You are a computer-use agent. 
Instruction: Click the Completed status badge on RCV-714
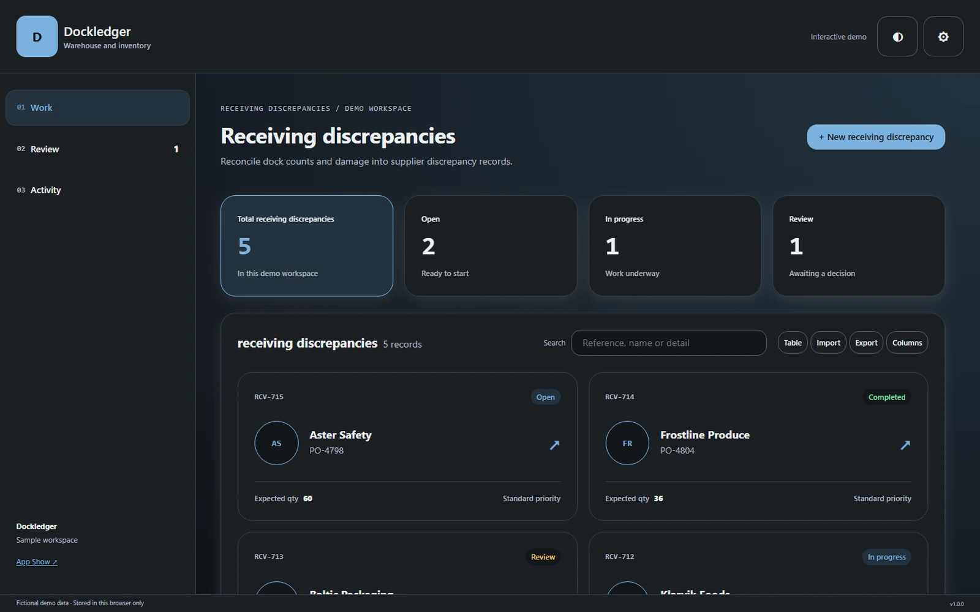(886, 397)
